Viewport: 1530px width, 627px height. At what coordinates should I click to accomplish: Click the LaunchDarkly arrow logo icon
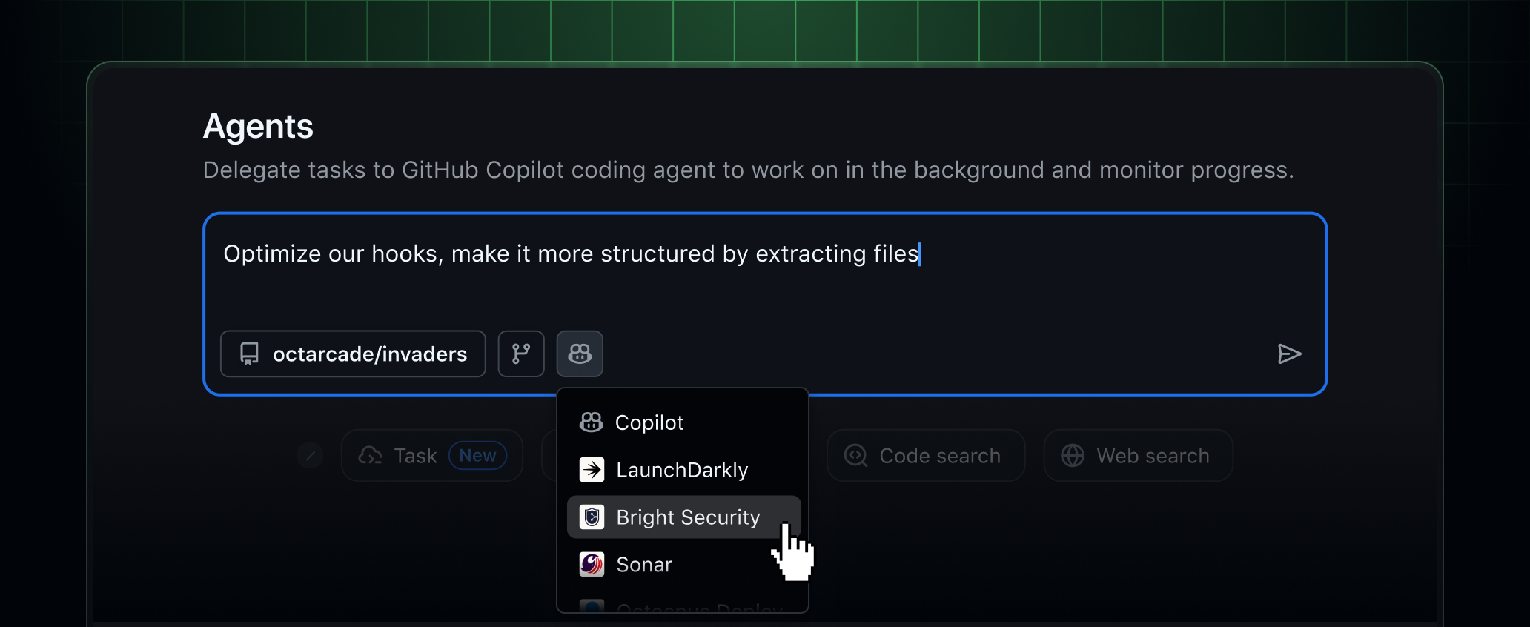tap(592, 470)
